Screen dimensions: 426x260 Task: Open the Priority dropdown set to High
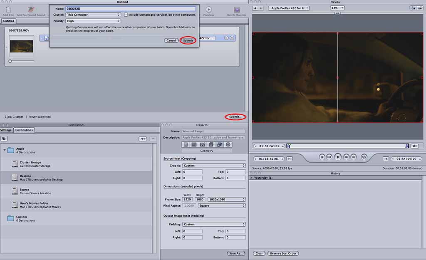coord(93,21)
